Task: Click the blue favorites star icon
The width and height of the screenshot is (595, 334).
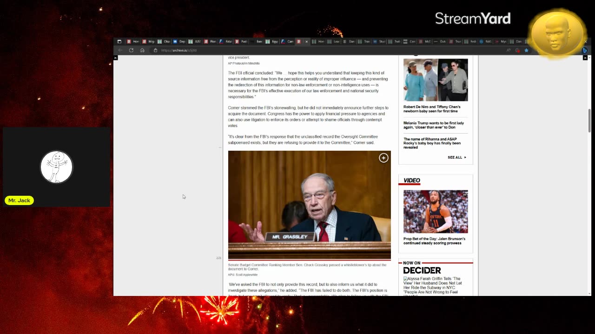Action: [526, 50]
